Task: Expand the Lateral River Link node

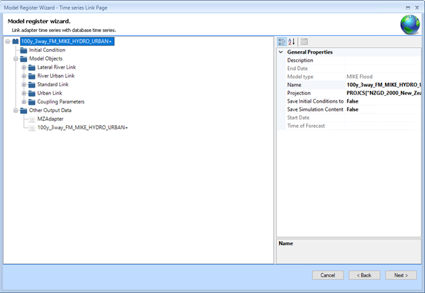Action: click(24, 67)
